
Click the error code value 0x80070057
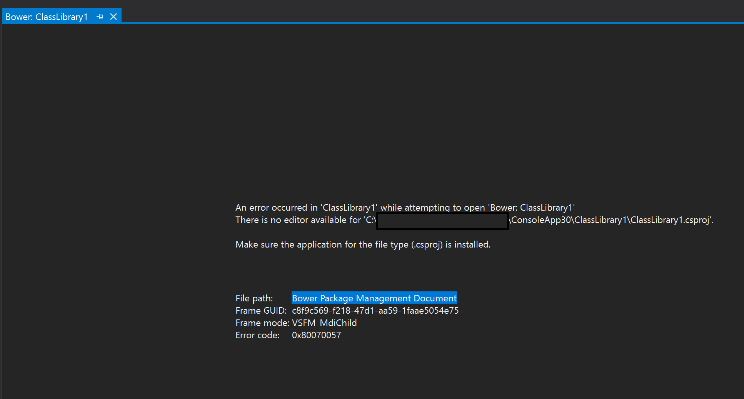316,335
